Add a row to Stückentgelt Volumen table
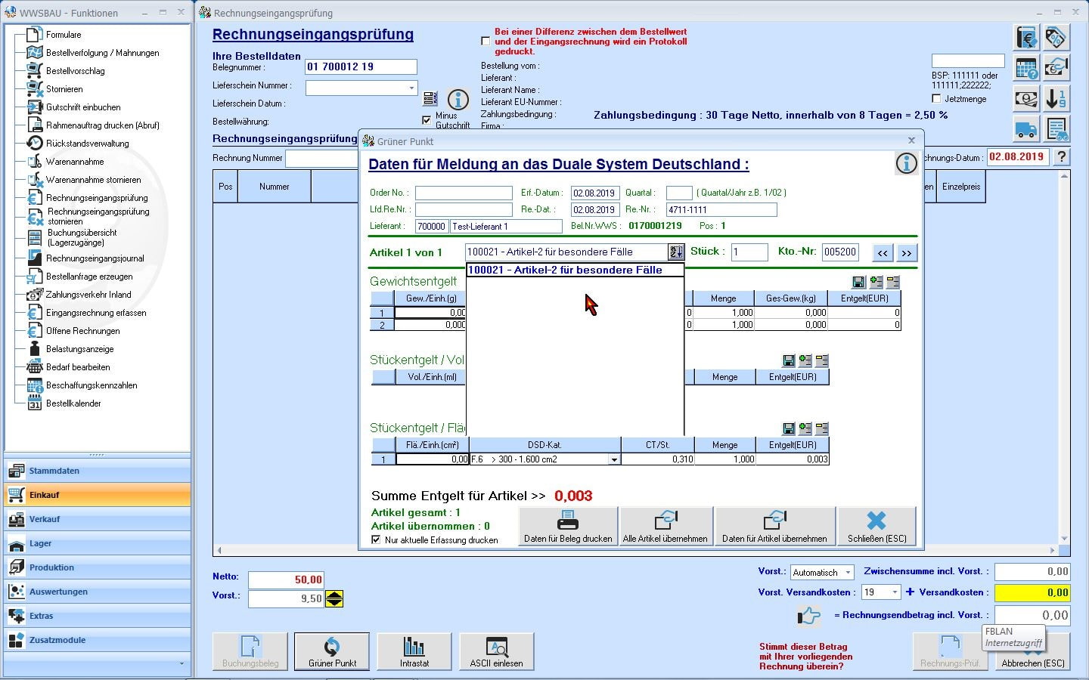1089x680 pixels. [805, 360]
